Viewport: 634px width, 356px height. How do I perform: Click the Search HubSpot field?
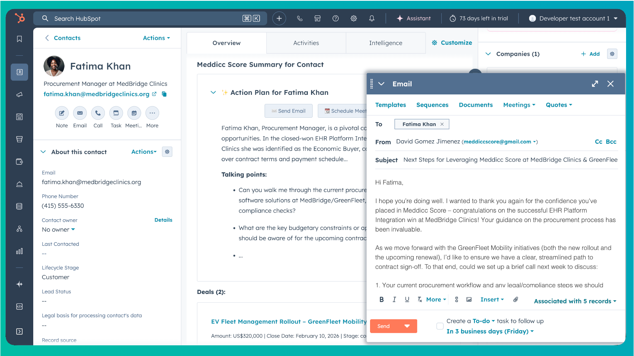146,19
